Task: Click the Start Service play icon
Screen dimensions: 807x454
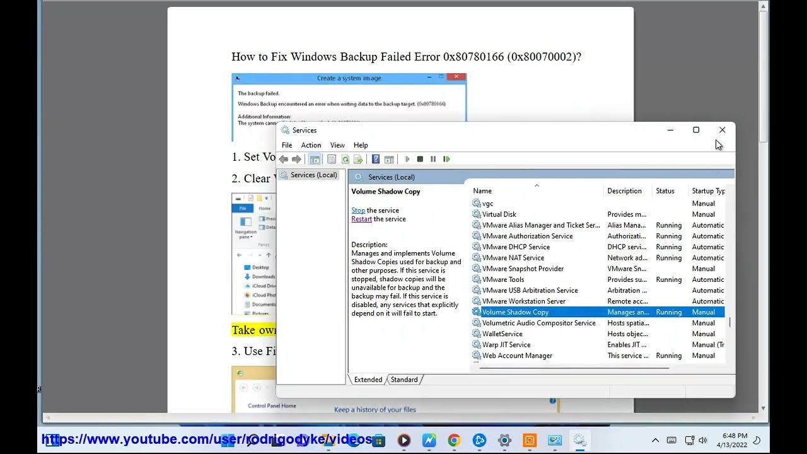Action: [x=407, y=160]
